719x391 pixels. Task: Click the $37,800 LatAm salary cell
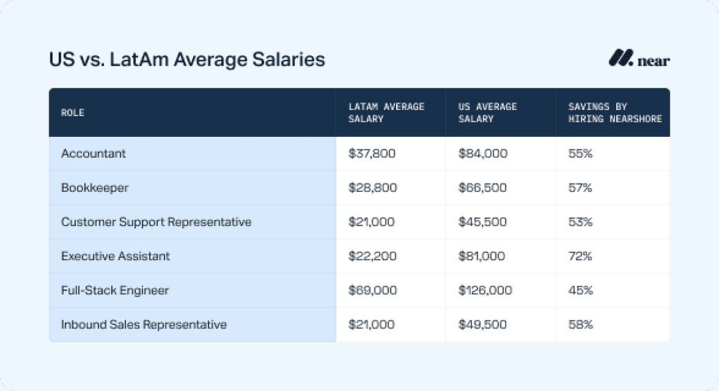[371, 153]
